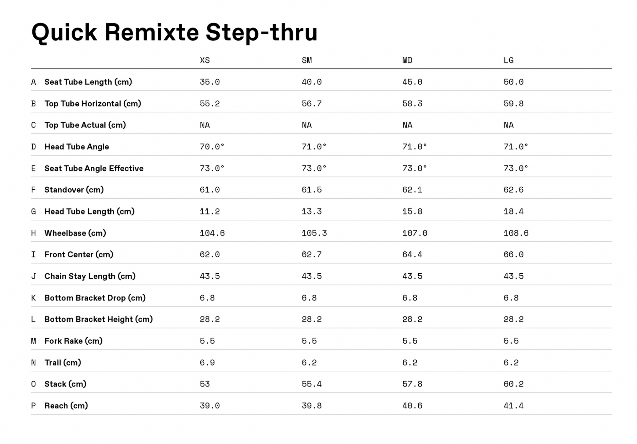The height and width of the screenshot is (444, 637).
Task: Click the XS Trail value 6.9
Action: coord(207,363)
